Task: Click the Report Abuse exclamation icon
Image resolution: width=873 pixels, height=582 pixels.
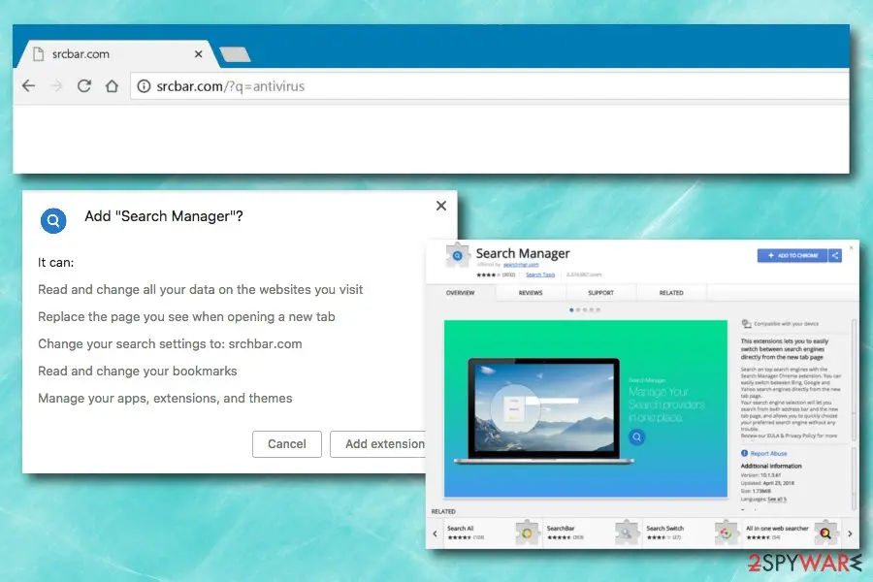Action: pos(744,453)
